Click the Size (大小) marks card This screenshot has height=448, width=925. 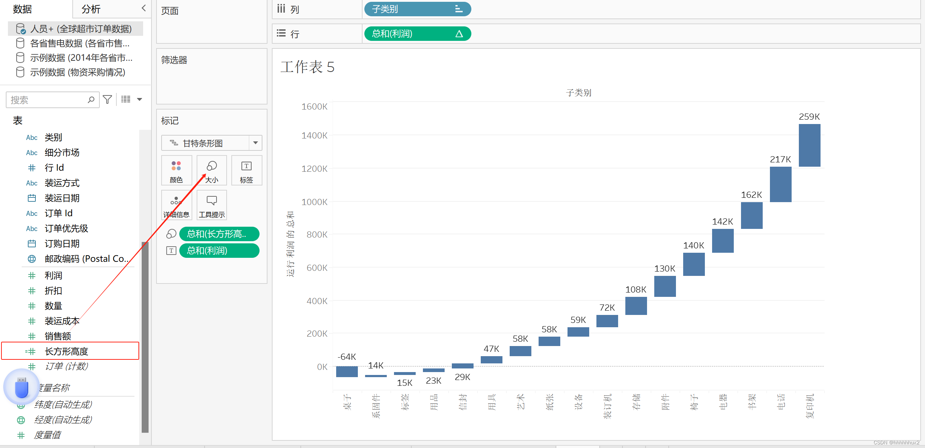(211, 171)
